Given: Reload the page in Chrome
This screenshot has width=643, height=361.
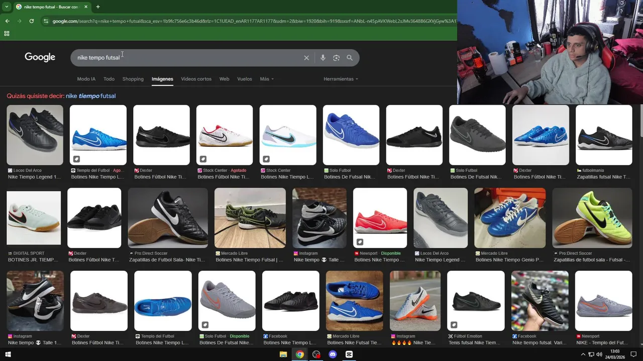Looking at the screenshot, I should pyautogui.click(x=31, y=21).
